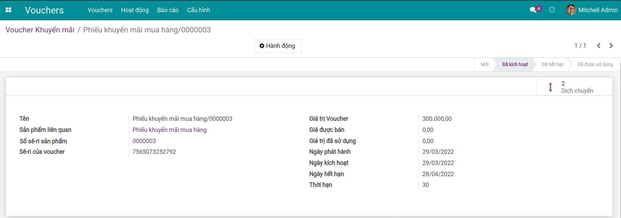Screen dimensions: 621x218
Task: Select the Đã hết hạn status stage
Action: point(553,64)
